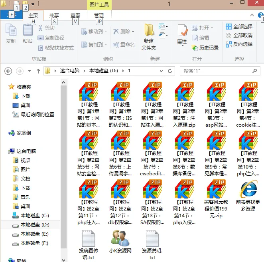Switch to the 查看 (View) ribbon tab
The height and width of the screenshot is (262, 264).
pyautogui.click(x=75, y=16)
